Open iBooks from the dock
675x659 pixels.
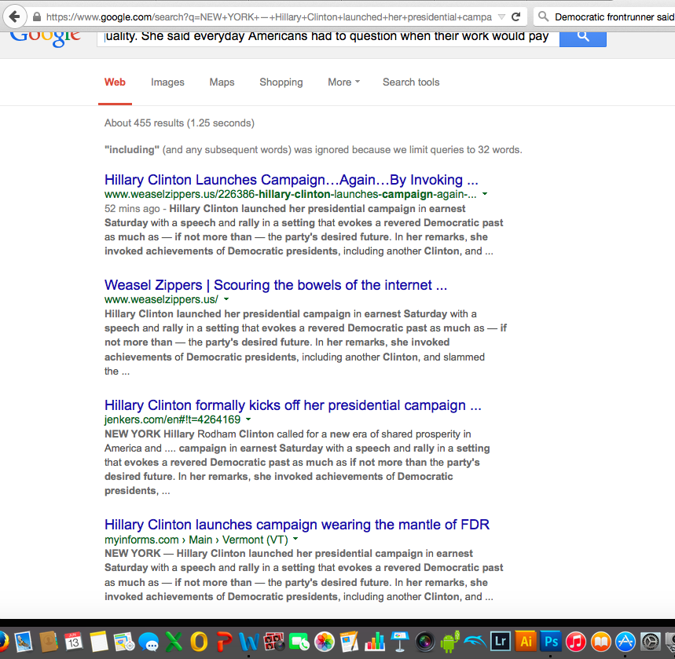(601, 643)
